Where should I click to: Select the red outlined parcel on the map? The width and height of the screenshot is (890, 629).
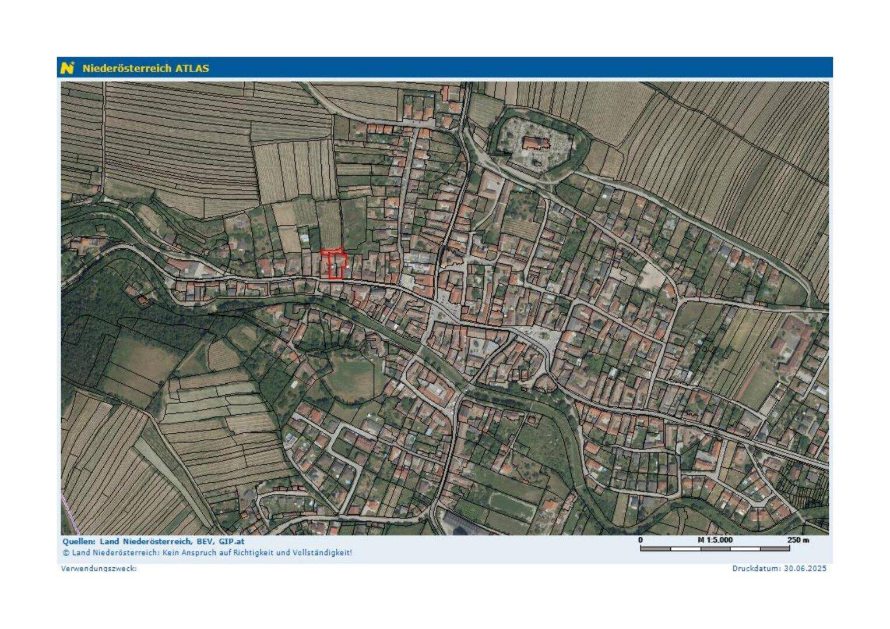pos(335,264)
